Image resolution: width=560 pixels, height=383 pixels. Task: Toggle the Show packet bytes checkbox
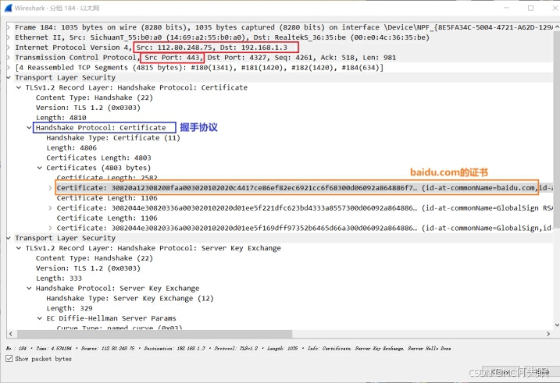click(x=9, y=359)
